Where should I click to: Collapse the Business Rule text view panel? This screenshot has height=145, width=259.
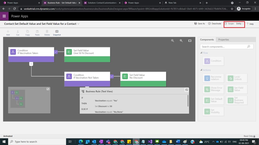point(186,90)
